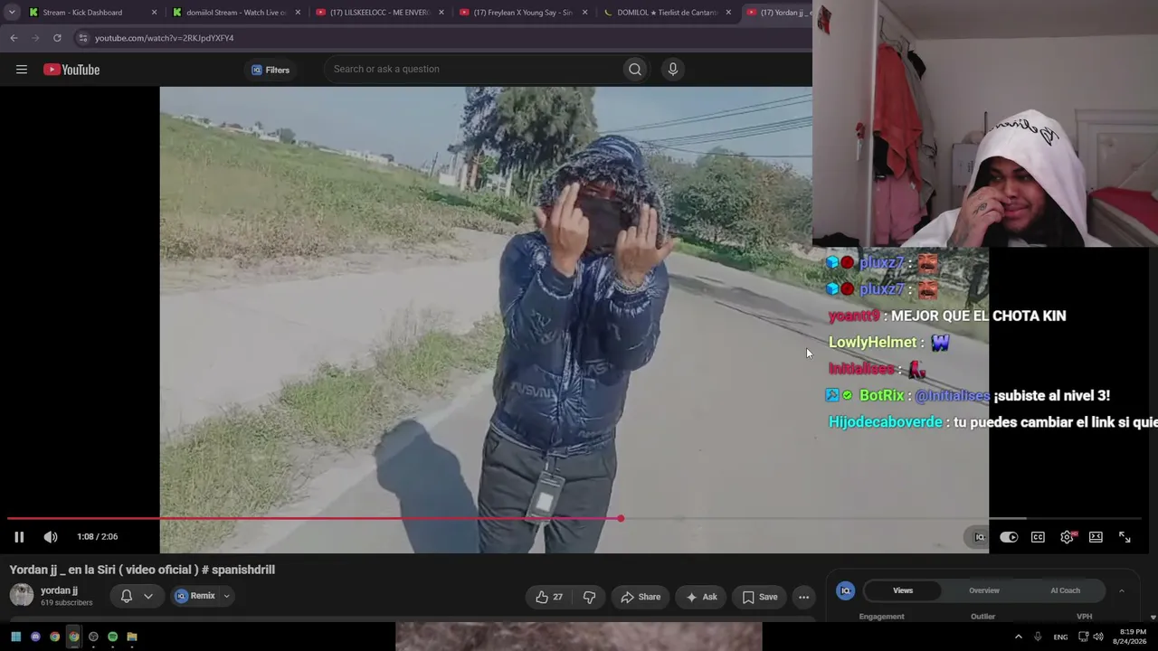Click the vidIQ logo in the stats panel
Image resolution: width=1158 pixels, height=651 pixels.
coord(846,590)
